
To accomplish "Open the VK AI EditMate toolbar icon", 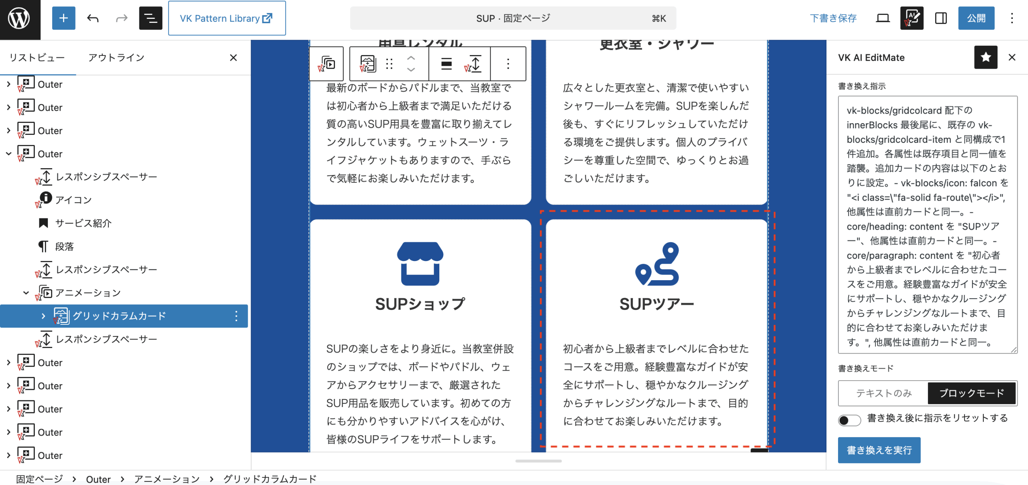I will 912,18.
